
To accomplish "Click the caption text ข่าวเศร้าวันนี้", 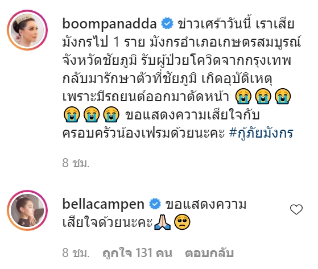I will [x=214, y=23].
